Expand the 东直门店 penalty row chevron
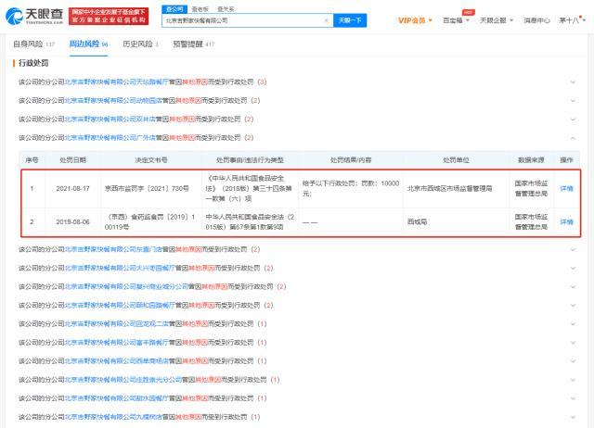The width and height of the screenshot is (594, 428). [573, 249]
